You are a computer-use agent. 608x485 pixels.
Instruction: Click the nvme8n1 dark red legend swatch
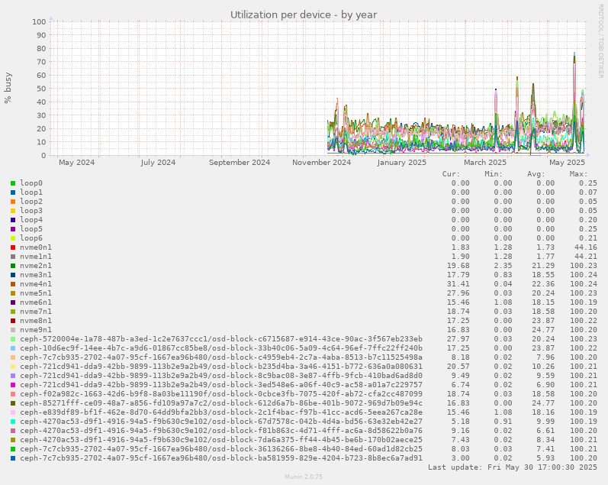[x=13, y=321]
